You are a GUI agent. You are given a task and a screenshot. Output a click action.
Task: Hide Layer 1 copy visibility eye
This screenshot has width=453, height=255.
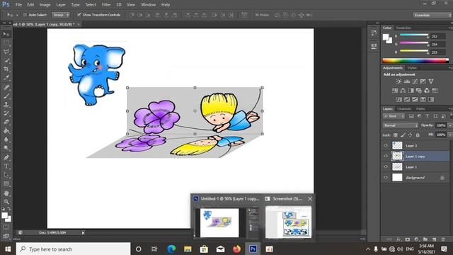pos(386,156)
